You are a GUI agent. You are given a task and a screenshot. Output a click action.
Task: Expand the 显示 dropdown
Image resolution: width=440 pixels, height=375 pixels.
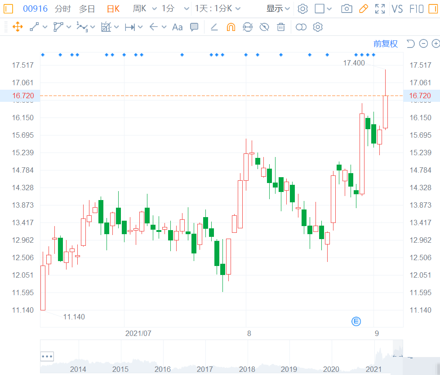(278, 9)
